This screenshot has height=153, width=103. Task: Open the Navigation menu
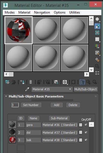(42, 12)
